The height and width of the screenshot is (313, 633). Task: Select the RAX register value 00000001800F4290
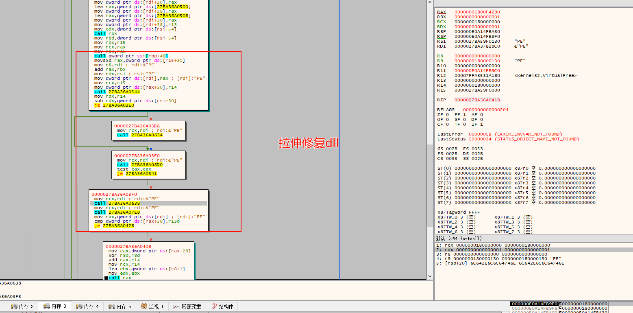(x=477, y=12)
